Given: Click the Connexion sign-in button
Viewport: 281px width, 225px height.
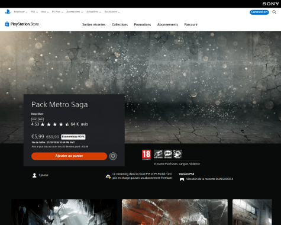Looking at the screenshot, I should (259, 12).
